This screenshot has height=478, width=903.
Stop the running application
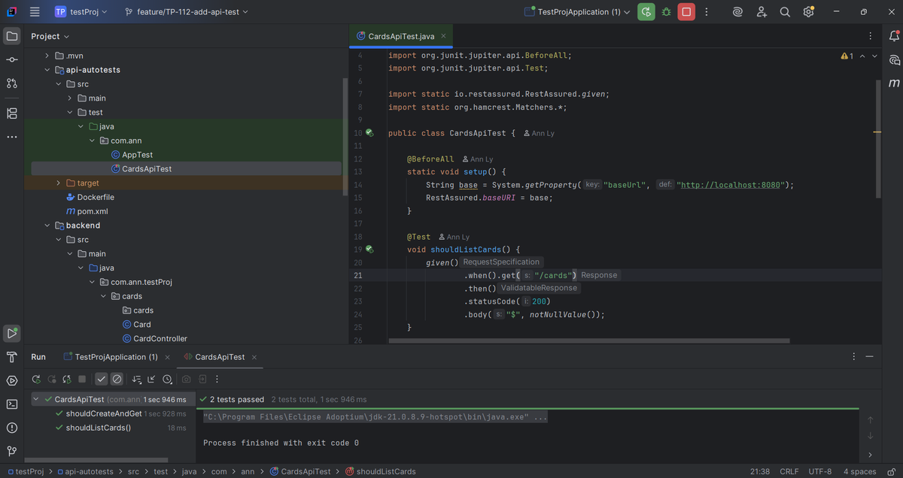(x=686, y=12)
